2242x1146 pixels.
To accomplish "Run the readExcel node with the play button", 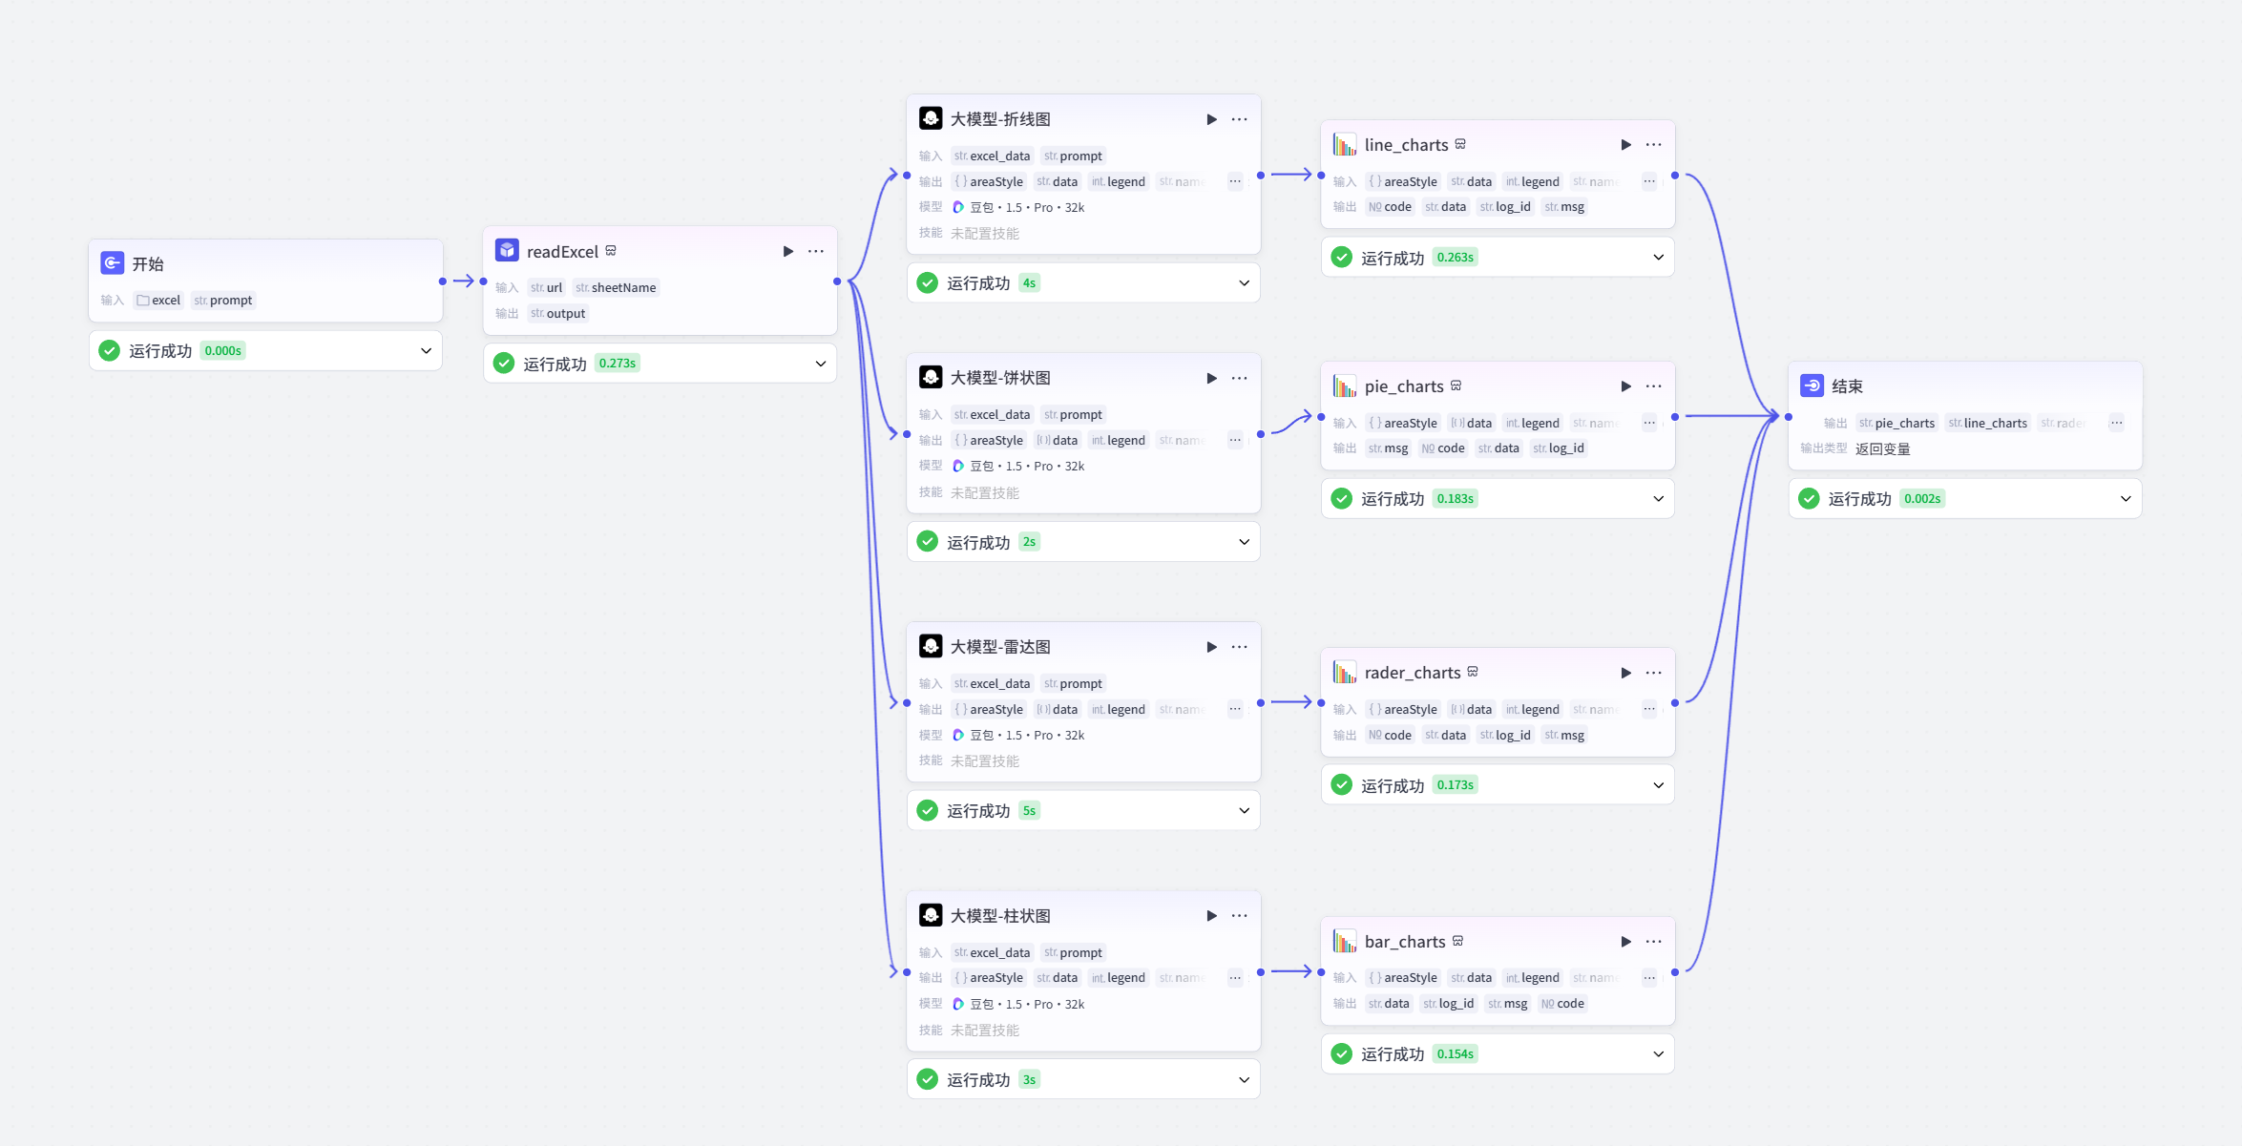I will (x=787, y=250).
